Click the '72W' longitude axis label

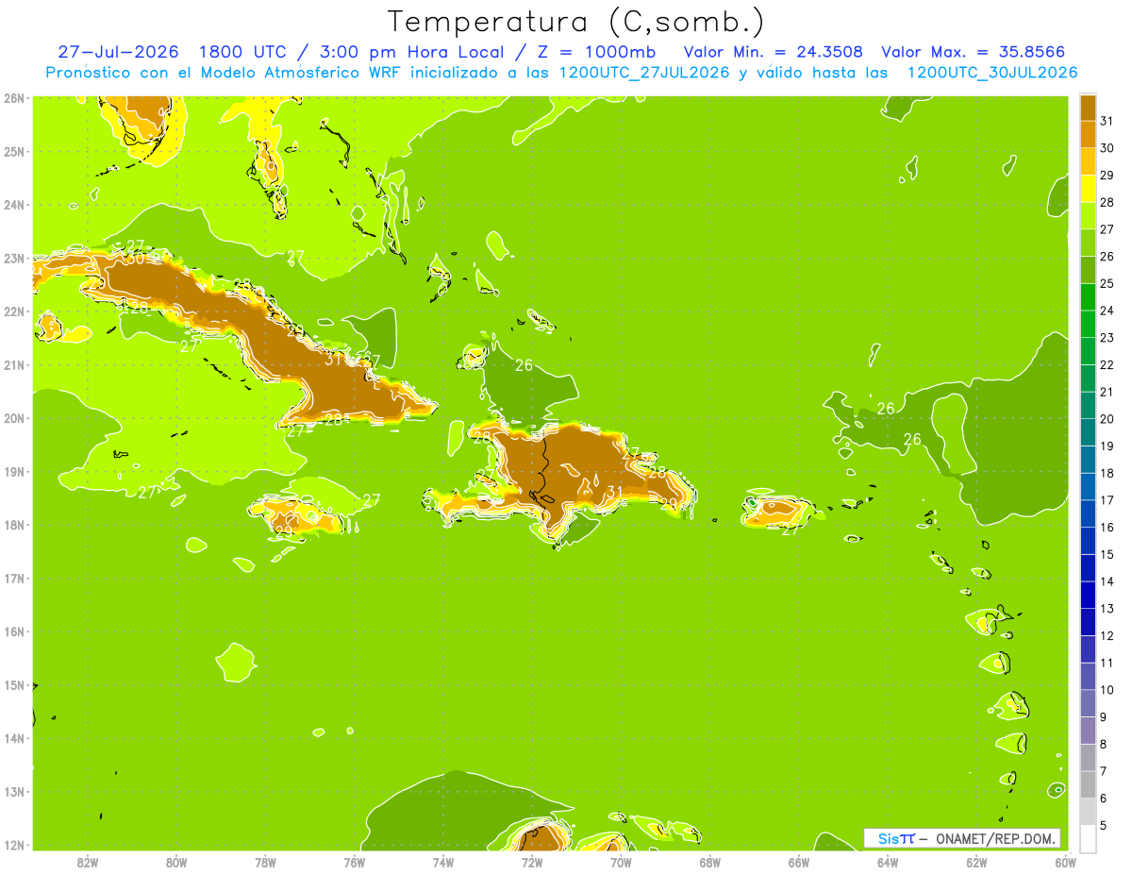click(532, 862)
